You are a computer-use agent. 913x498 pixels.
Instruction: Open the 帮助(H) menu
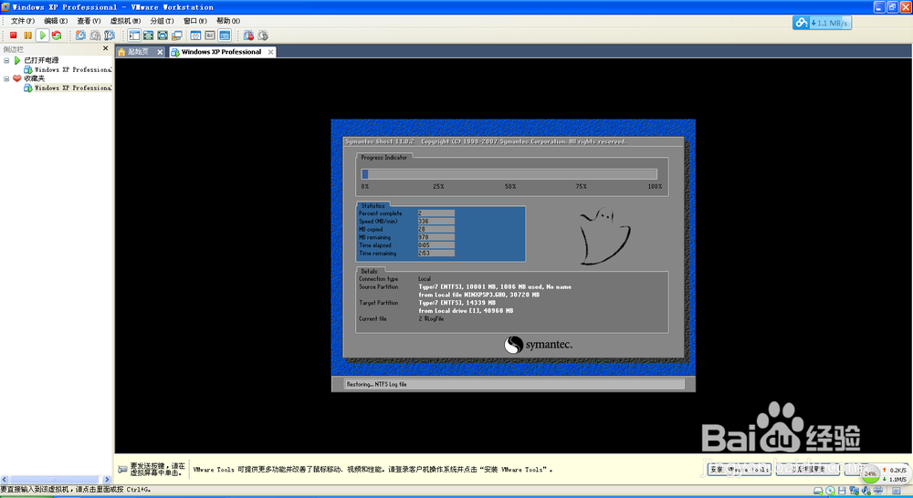(x=228, y=21)
